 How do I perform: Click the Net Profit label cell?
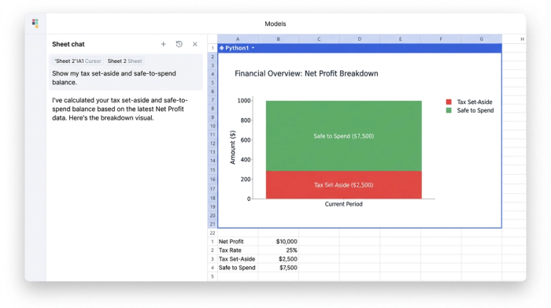click(x=238, y=242)
